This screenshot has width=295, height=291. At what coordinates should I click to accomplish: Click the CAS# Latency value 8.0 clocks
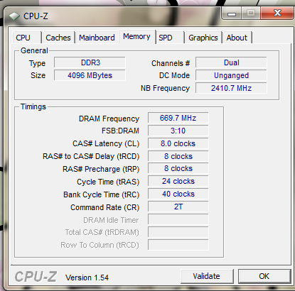click(x=178, y=143)
